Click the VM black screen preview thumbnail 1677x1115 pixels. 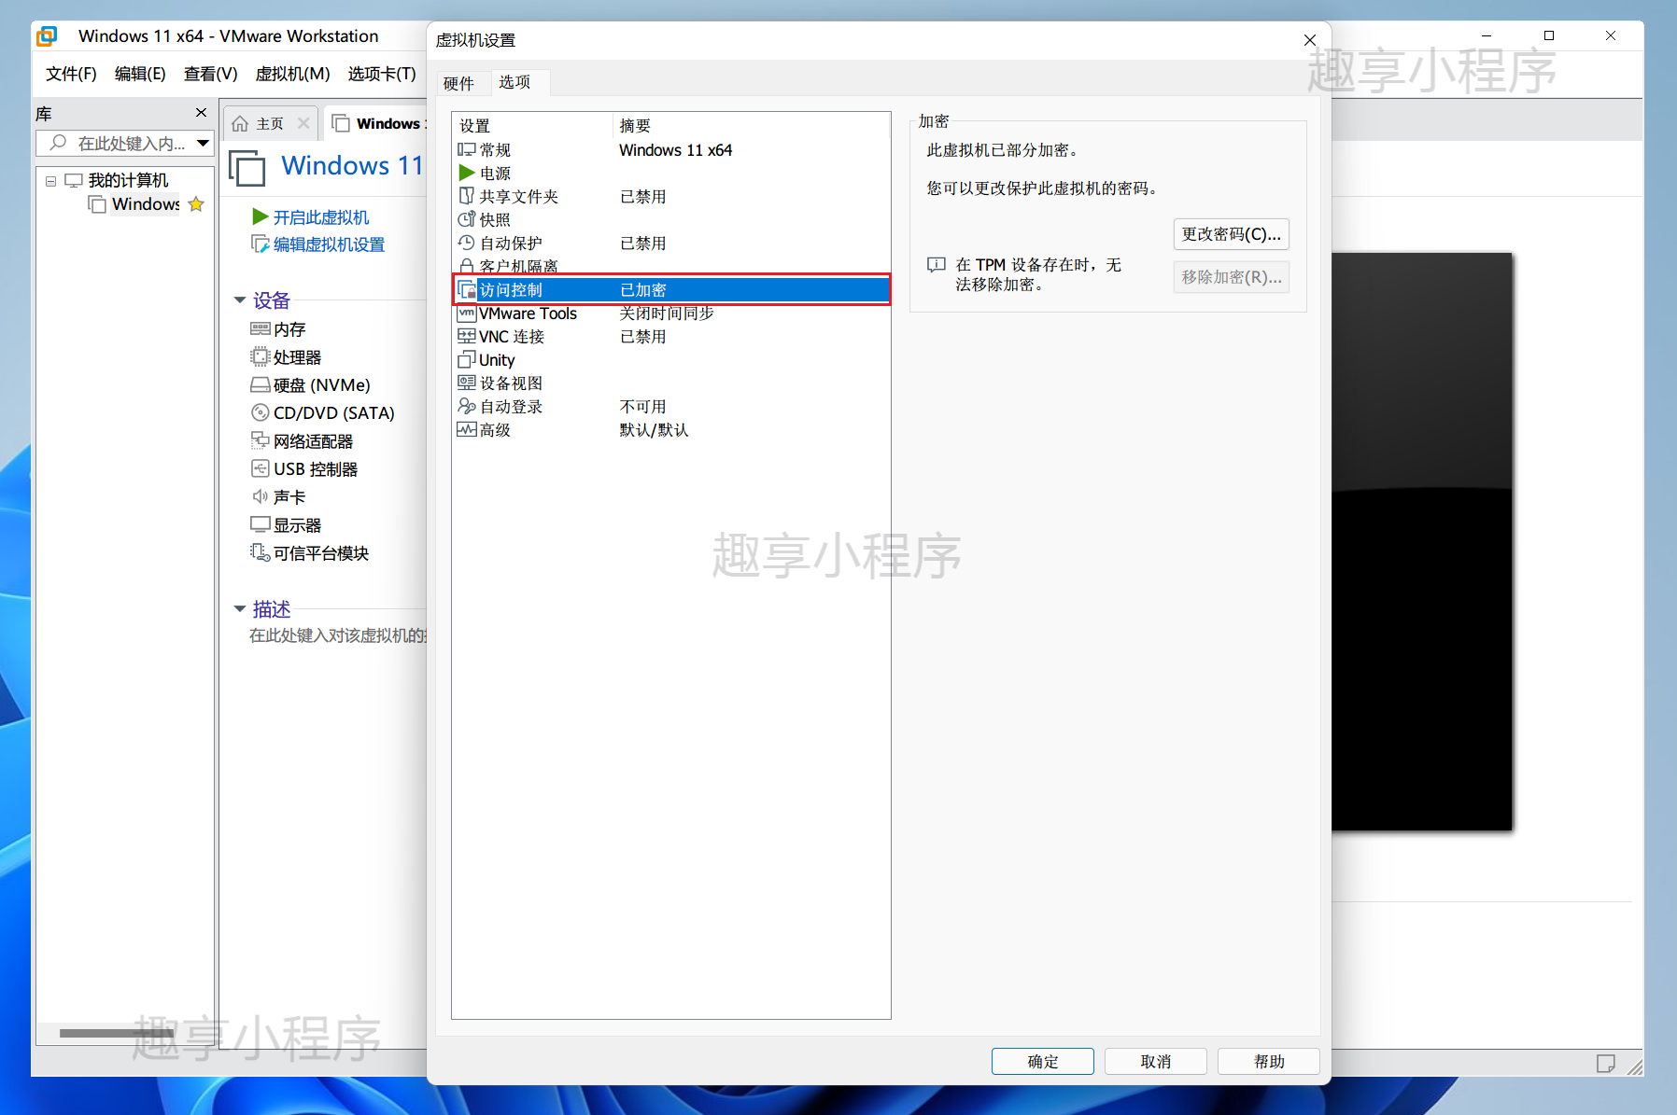pyautogui.click(x=1421, y=542)
